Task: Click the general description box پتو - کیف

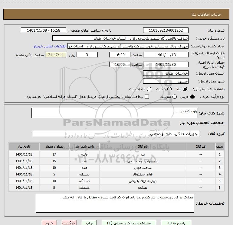Action: pyautogui.click(x=115, y=113)
